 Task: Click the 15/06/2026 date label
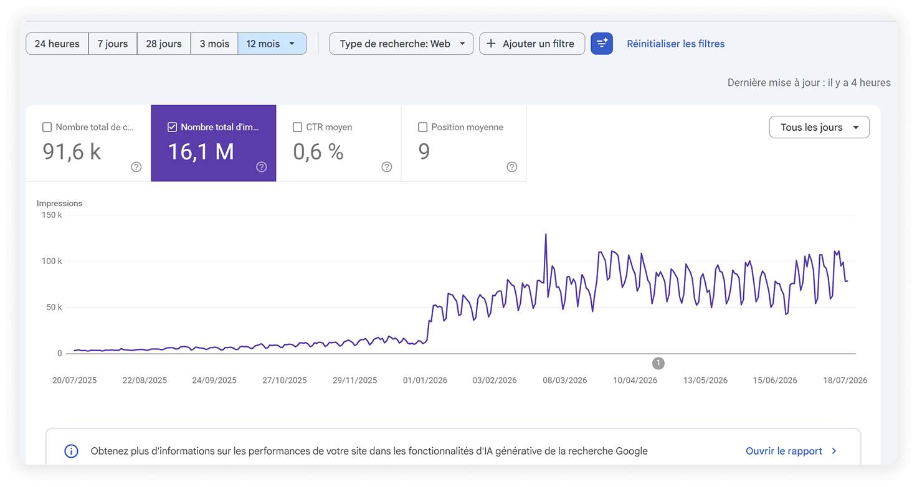coord(775,380)
